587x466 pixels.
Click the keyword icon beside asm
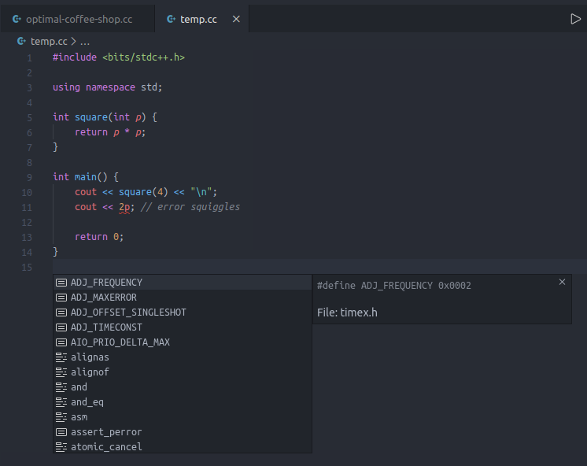(x=61, y=417)
